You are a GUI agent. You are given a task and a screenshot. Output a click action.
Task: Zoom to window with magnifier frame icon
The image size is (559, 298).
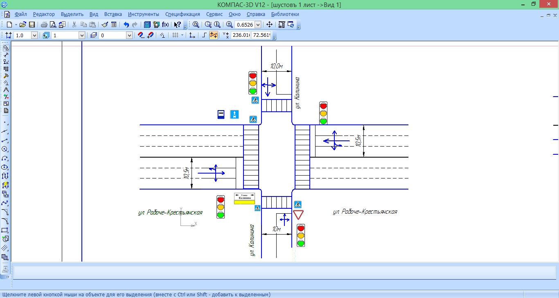click(208, 25)
